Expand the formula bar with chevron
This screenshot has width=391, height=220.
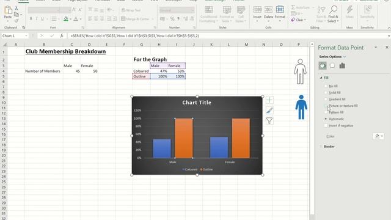tap(389, 36)
